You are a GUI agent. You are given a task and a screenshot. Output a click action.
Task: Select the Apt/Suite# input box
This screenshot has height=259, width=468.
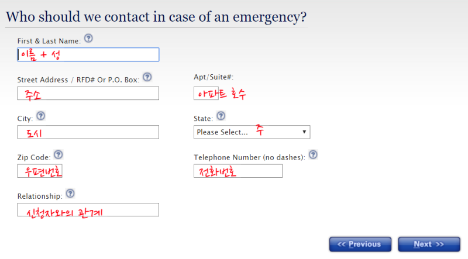[206, 93]
